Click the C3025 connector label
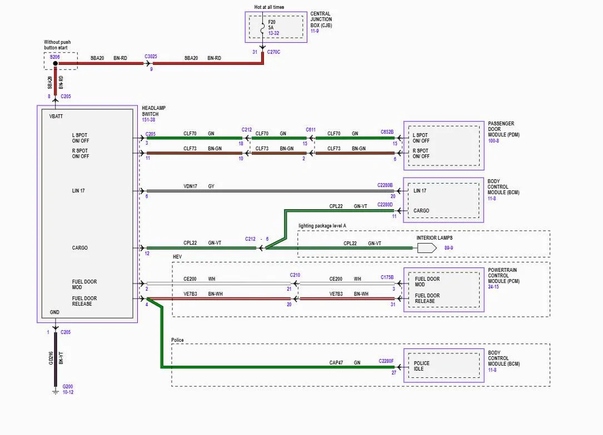Screen dimensions: 603x435 point(151,57)
